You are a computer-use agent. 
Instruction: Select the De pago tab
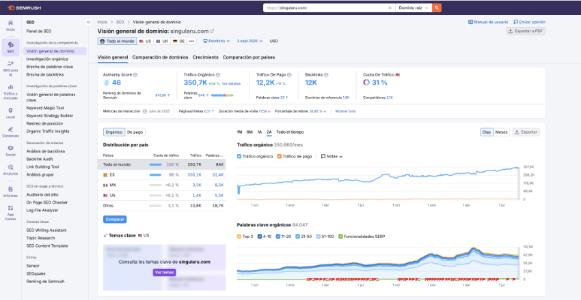point(135,132)
